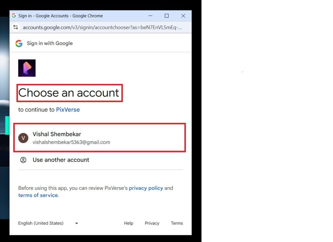
Task: Open the privacy policy link
Action: (146, 188)
